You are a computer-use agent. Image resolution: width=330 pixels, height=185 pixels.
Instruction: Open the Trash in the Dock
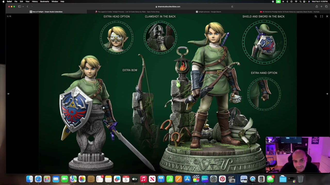coord(300,179)
